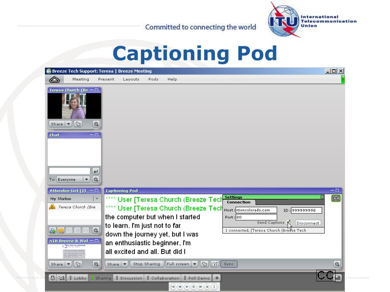Open Attendee List pod options gear
The height and width of the screenshot is (292, 390).
96,230
